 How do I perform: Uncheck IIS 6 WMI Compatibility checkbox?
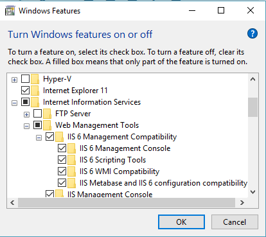[62, 171]
